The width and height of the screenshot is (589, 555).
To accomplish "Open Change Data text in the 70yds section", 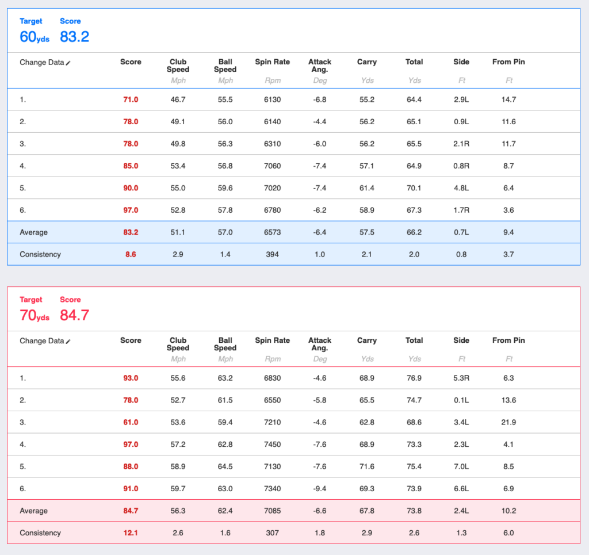I will point(41,341).
